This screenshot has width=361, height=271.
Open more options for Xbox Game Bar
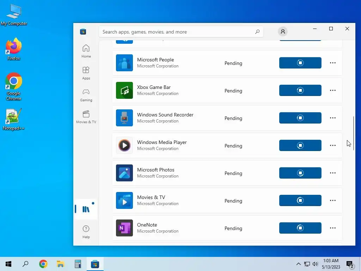pyautogui.click(x=333, y=90)
